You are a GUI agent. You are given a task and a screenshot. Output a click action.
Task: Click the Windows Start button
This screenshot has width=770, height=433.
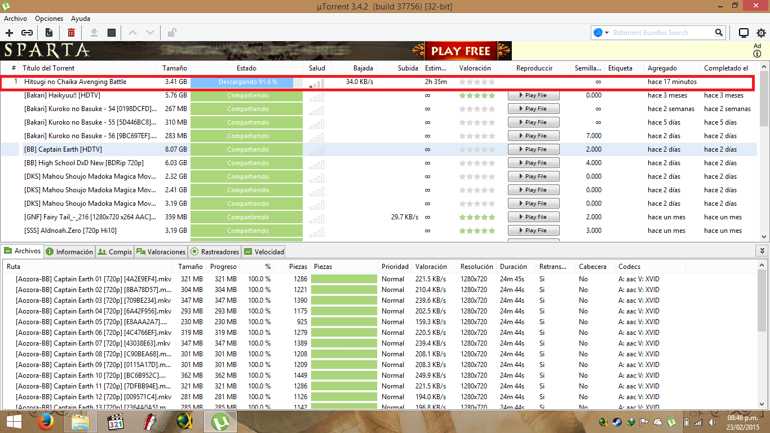[x=14, y=421]
